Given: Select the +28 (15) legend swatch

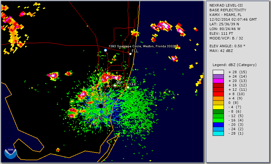Looking at the screenshot, I should [x=218, y=72].
